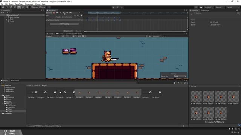This screenshot has height=135, width=241.
Task: Switch to the Tile Palette tab
Action: pos(205,10)
